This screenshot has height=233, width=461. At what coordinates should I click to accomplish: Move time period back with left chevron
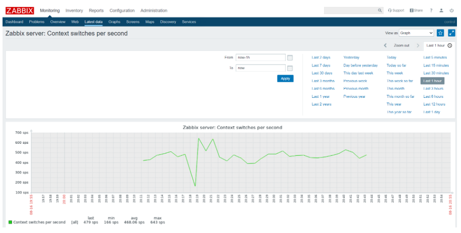tap(385, 45)
